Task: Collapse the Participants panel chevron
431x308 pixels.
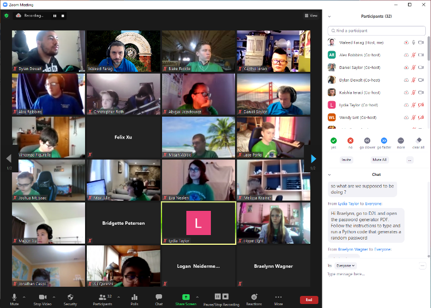Action: tap(329, 17)
